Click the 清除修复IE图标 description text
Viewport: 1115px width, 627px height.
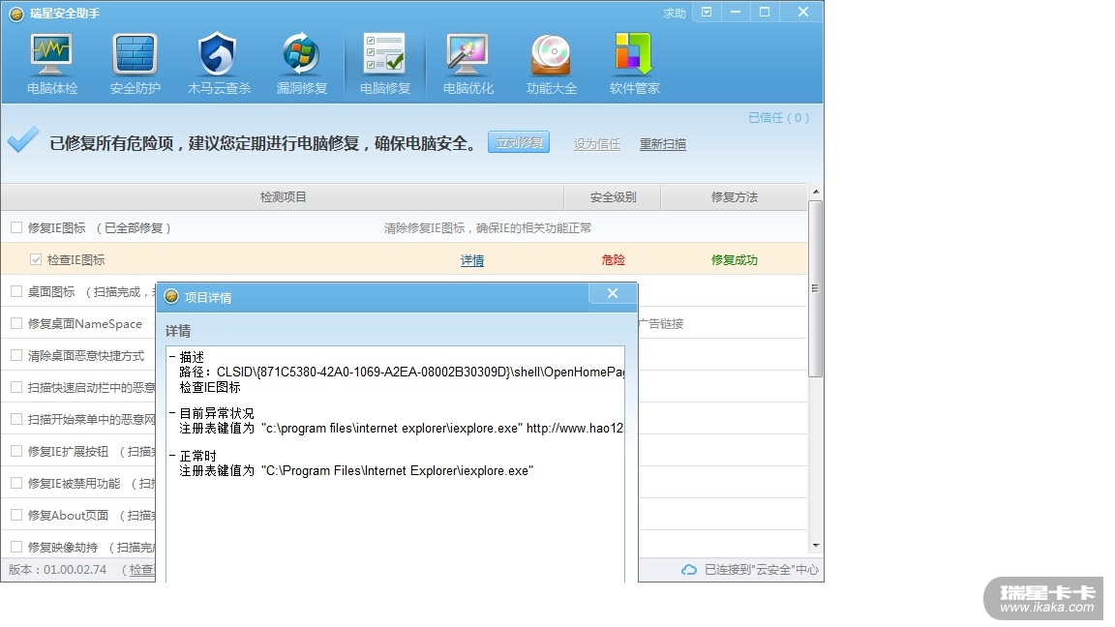pyautogui.click(x=487, y=227)
